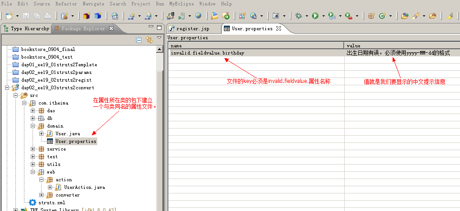Click the yellow highlighter marker icon
This screenshot has height=211, width=460.
(x=450, y=16)
